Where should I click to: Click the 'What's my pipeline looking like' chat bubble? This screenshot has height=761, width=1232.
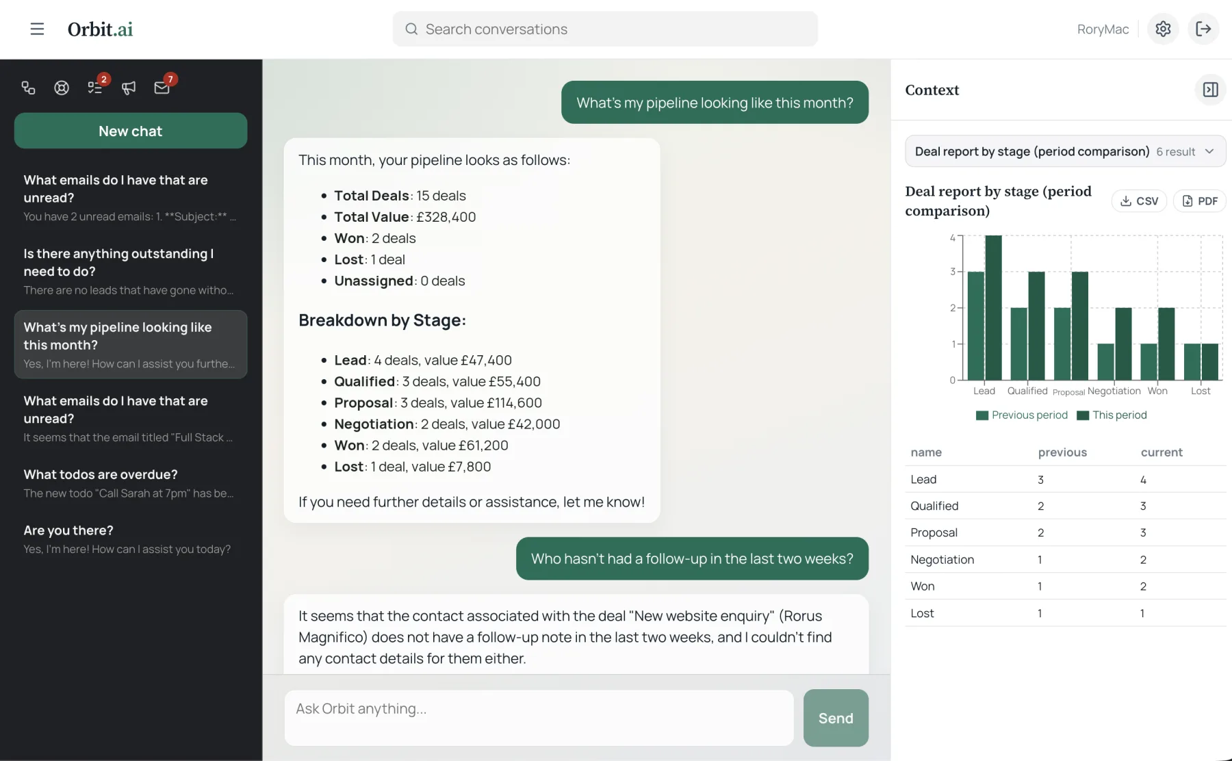715,103
